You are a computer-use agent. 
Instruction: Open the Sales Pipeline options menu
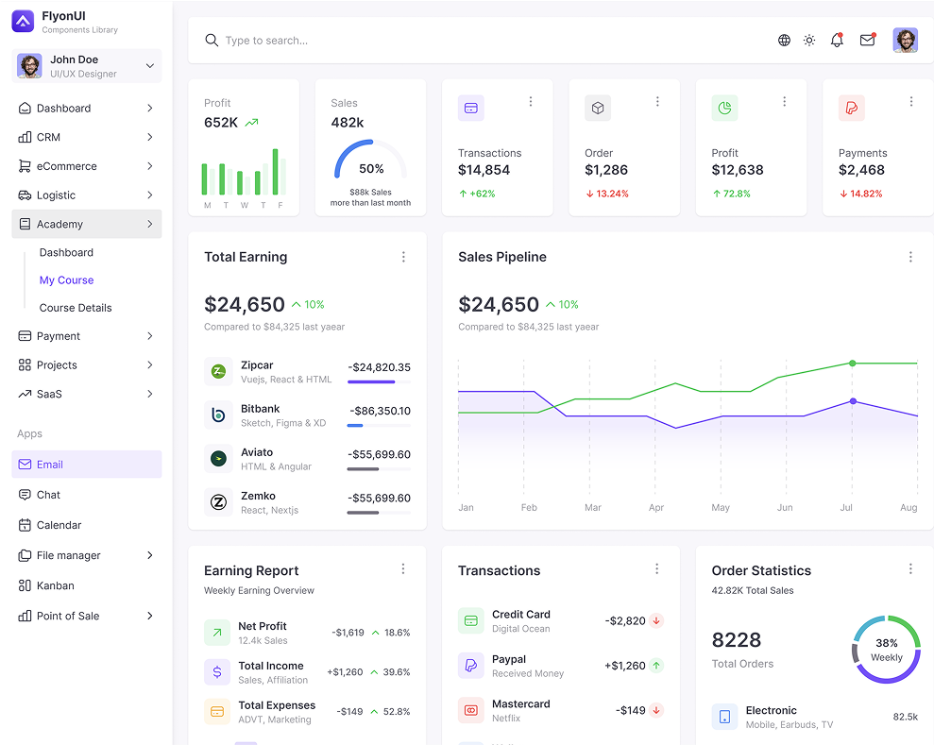[x=910, y=257]
